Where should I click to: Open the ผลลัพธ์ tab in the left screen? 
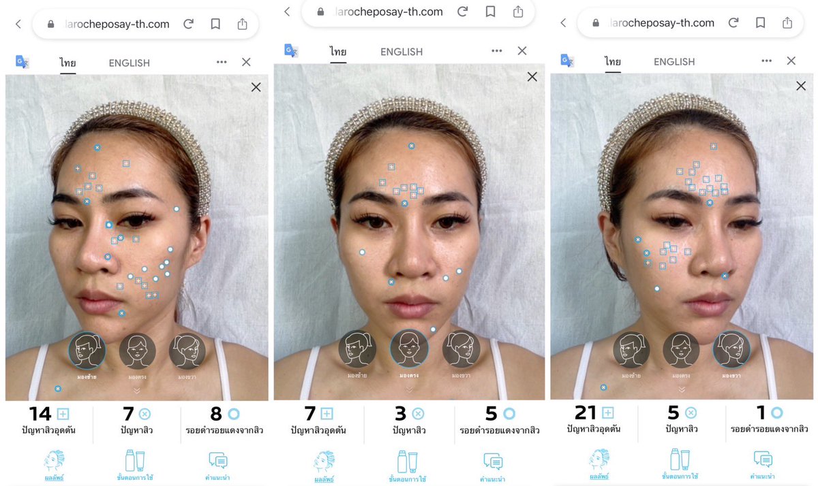click(55, 465)
